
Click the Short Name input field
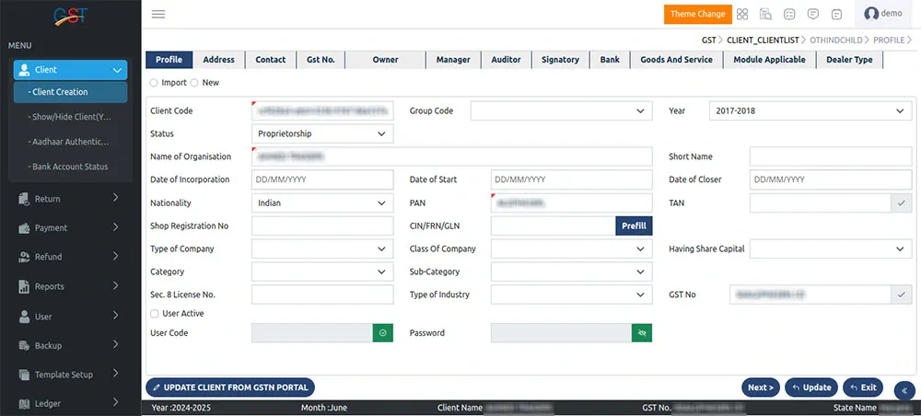(831, 156)
